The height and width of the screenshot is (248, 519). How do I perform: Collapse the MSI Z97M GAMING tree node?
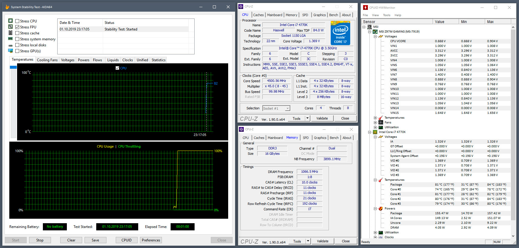[370, 32]
